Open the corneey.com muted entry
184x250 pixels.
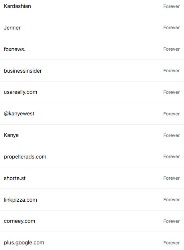point(92,221)
